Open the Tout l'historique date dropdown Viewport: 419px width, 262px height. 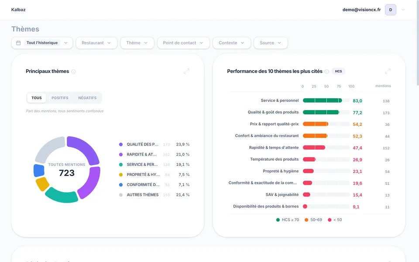coord(42,43)
